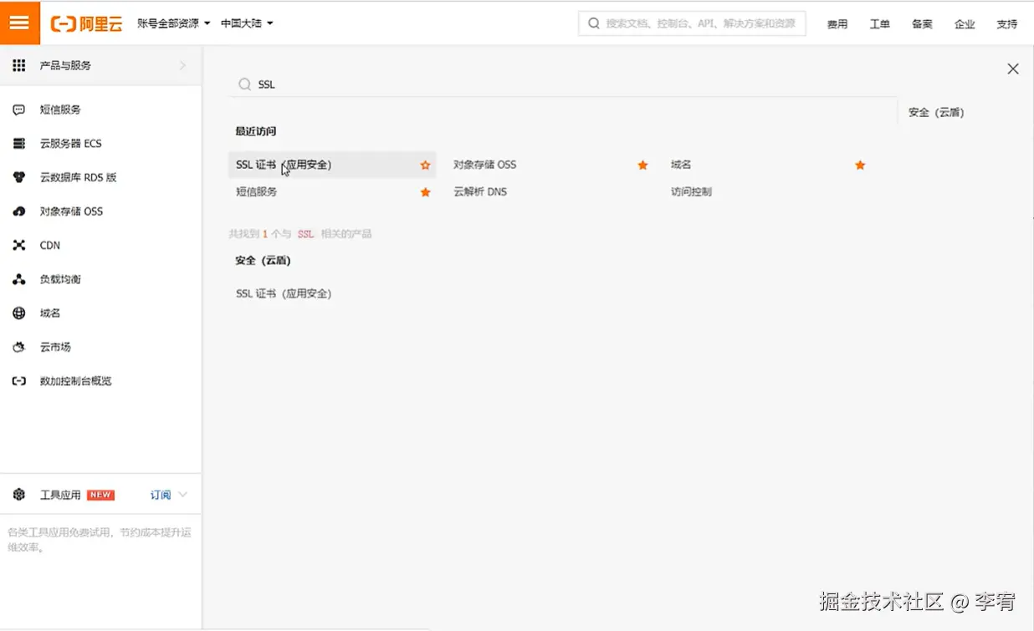Select the 安全（云盾） category tab on right
Image resolution: width=1034 pixels, height=631 pixels.
click(x=936, y=112)
